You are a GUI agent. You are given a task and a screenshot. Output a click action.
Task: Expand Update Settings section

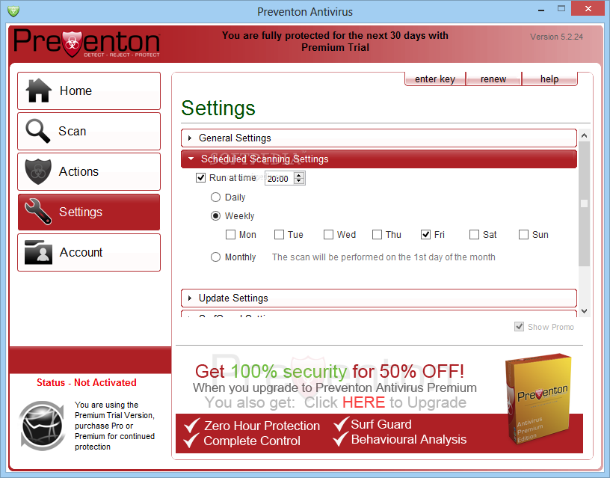[379, 298]
